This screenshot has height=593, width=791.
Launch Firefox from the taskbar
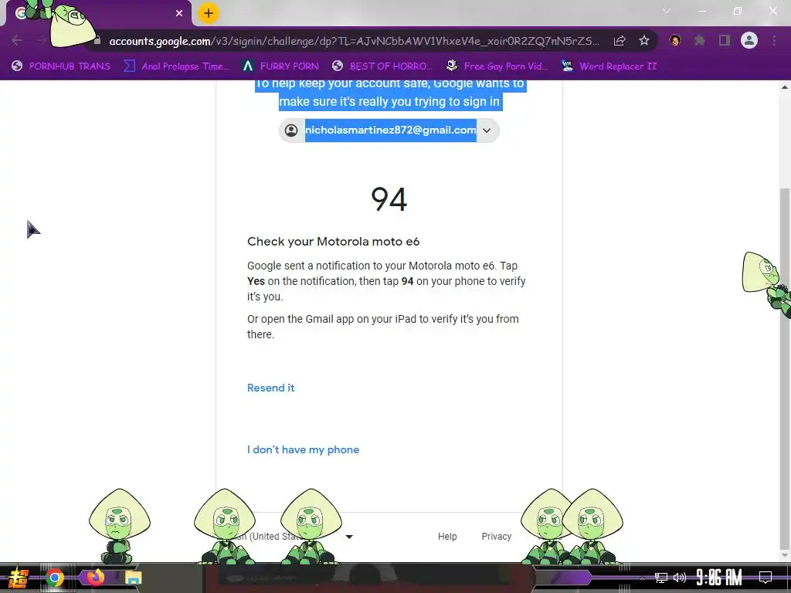coord(95,578)
